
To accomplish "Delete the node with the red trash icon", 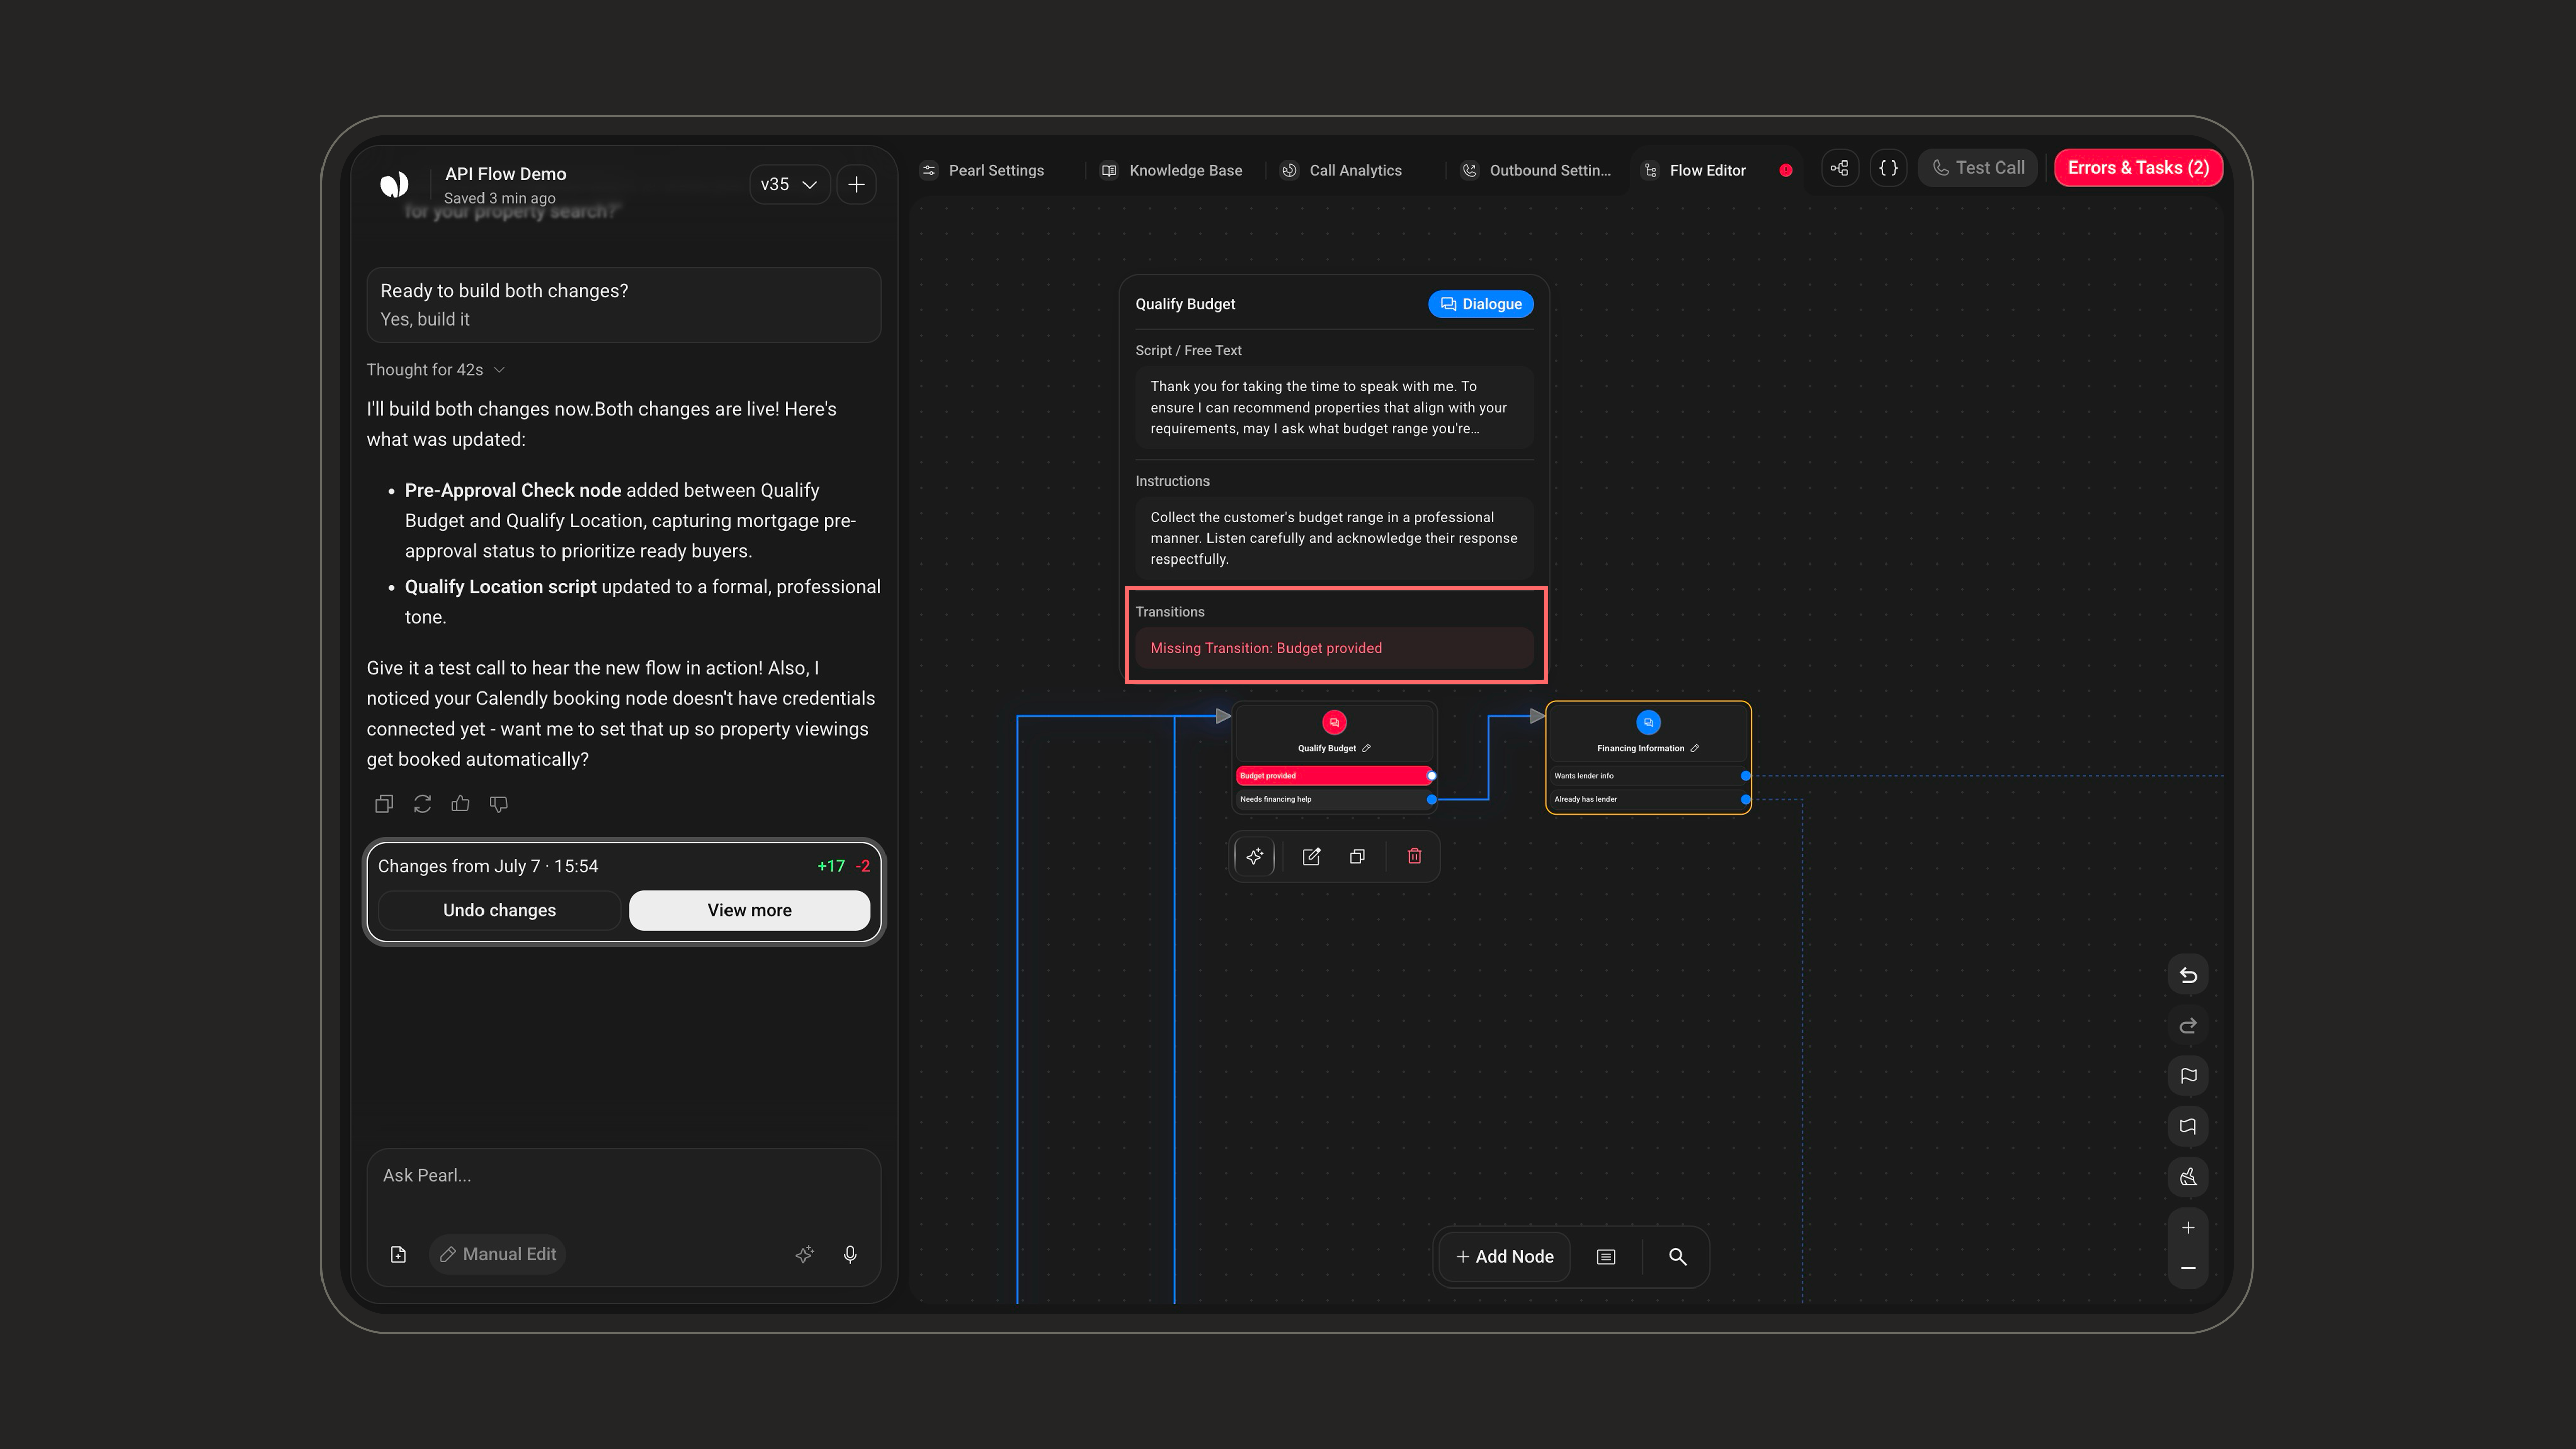I will (1414, 856).
